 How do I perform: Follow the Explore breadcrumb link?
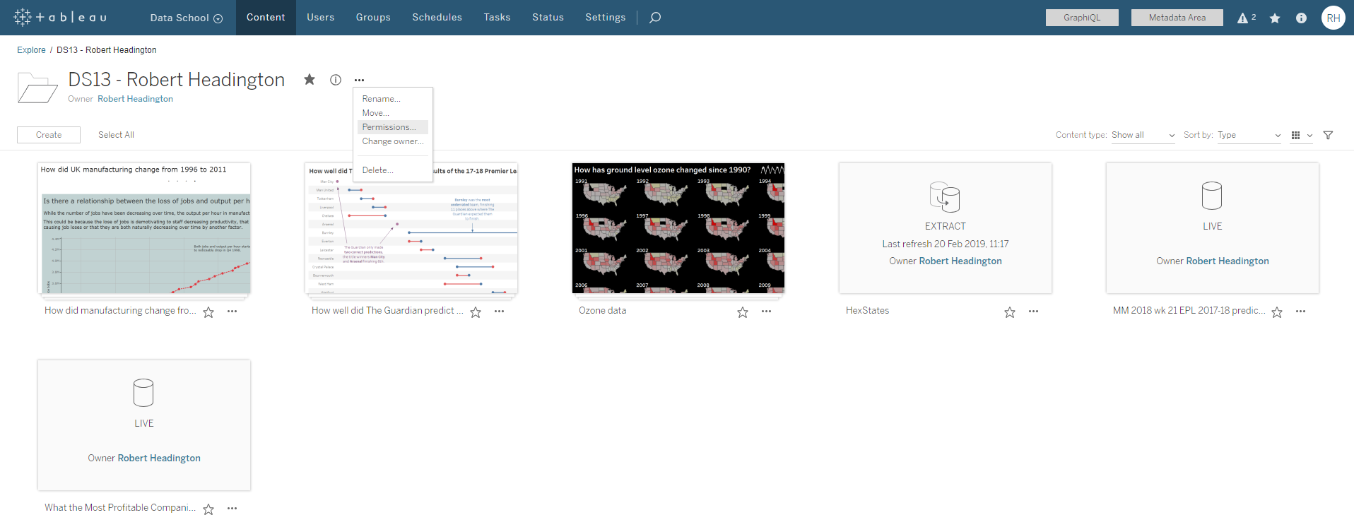click(x=31, y=50)
